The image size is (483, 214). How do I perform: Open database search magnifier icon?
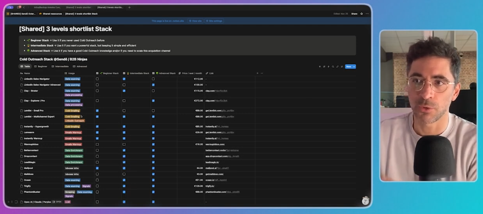pyautogui.click(x=333, y=67)
